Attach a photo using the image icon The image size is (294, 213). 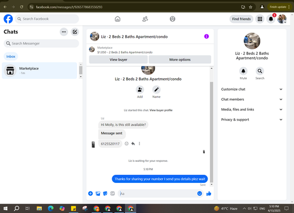tap(98, 194)
